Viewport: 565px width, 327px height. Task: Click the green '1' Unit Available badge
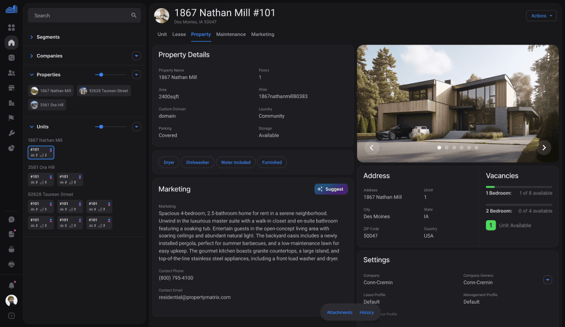(491, 226)
